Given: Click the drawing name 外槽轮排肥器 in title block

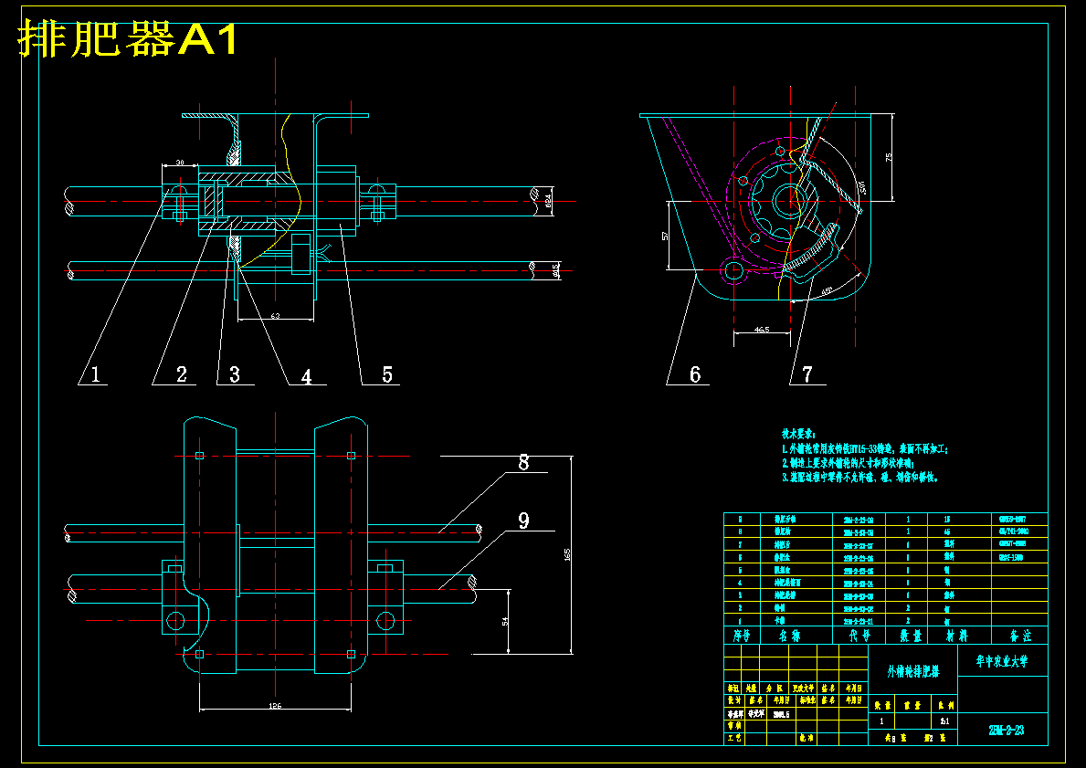Looking at the screenshot, I should tap(912, 672).
